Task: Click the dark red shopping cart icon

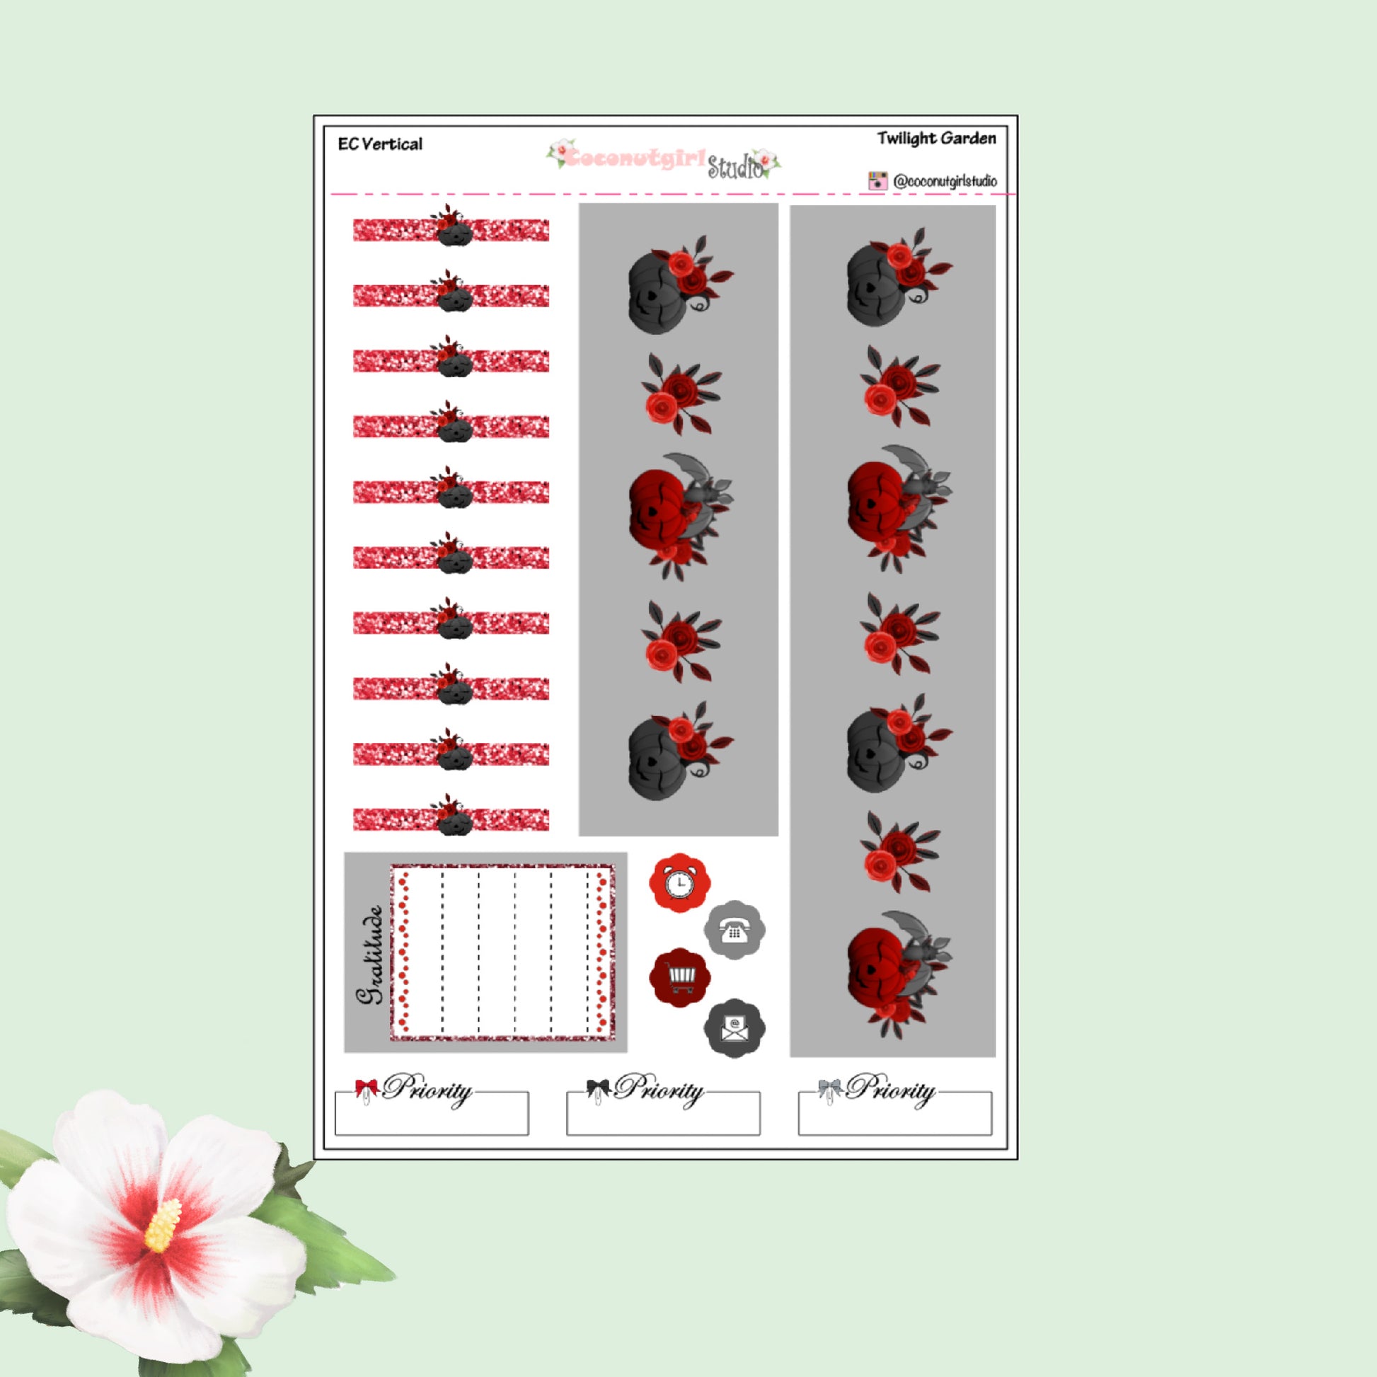Action: 680,977
